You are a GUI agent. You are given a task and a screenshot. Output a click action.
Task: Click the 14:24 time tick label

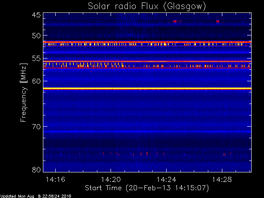(167, 179)
